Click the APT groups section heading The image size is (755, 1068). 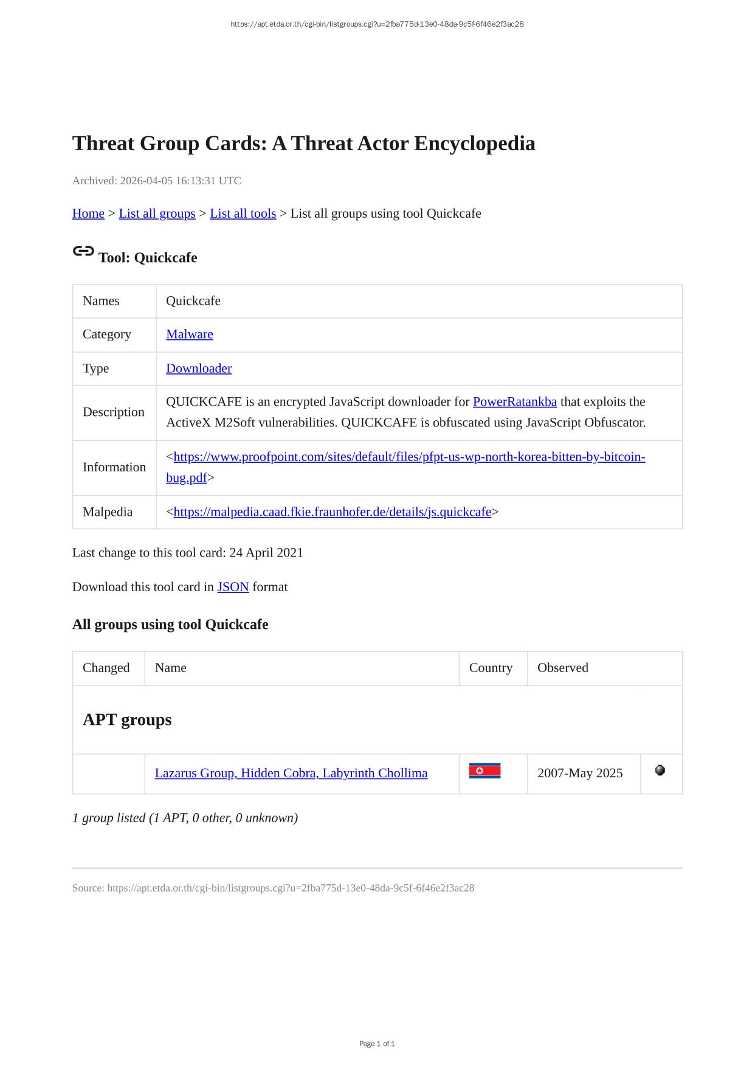(x=127, y=720)
